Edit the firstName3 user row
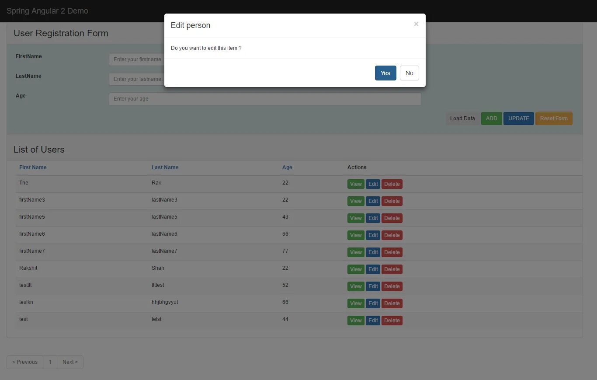Screen dimensions: 597x380 pos(373,201)
